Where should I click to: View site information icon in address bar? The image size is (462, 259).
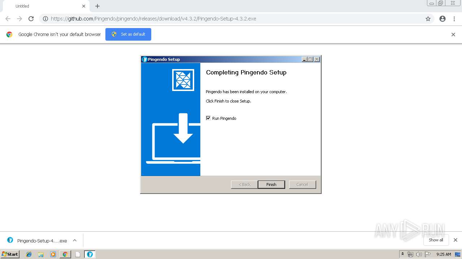click(x=45, y=19)
